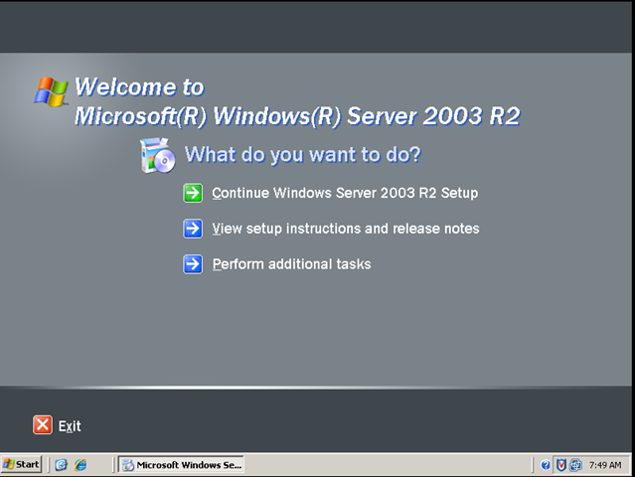Click the blue question mark tray icon
The height and width of the screenshot is (477, 635).
coord(546,465)
